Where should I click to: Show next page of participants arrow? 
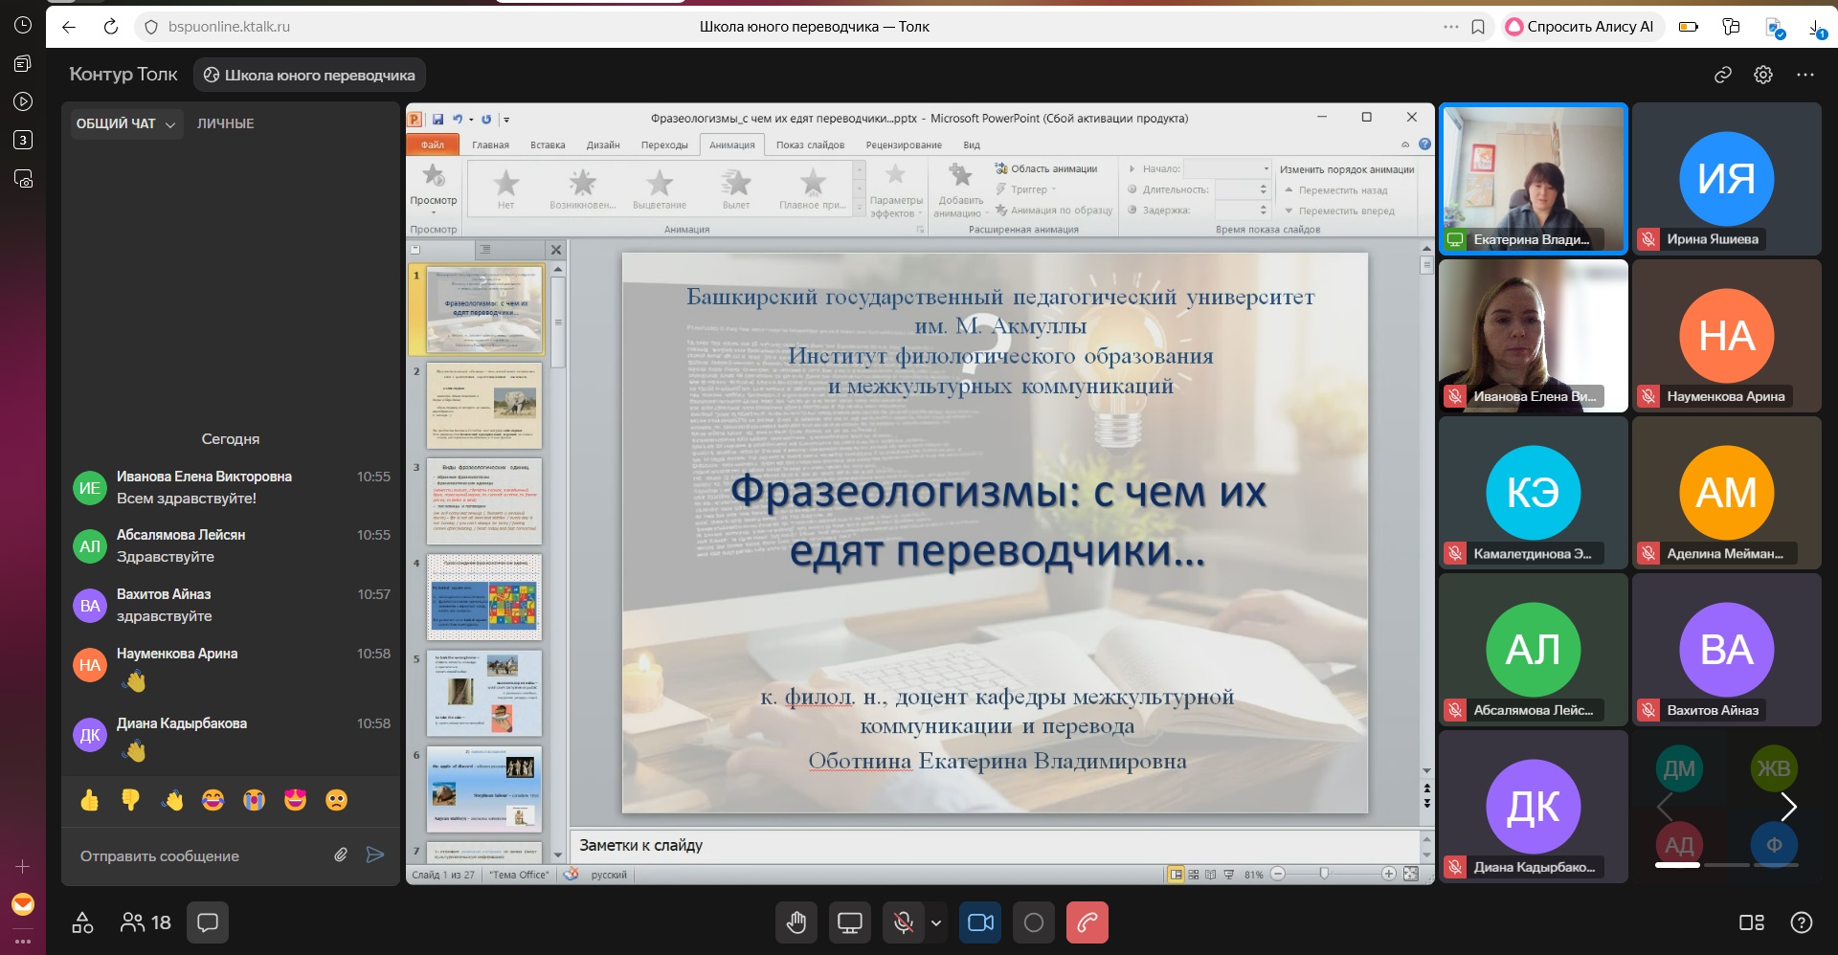pos(1787,807)
